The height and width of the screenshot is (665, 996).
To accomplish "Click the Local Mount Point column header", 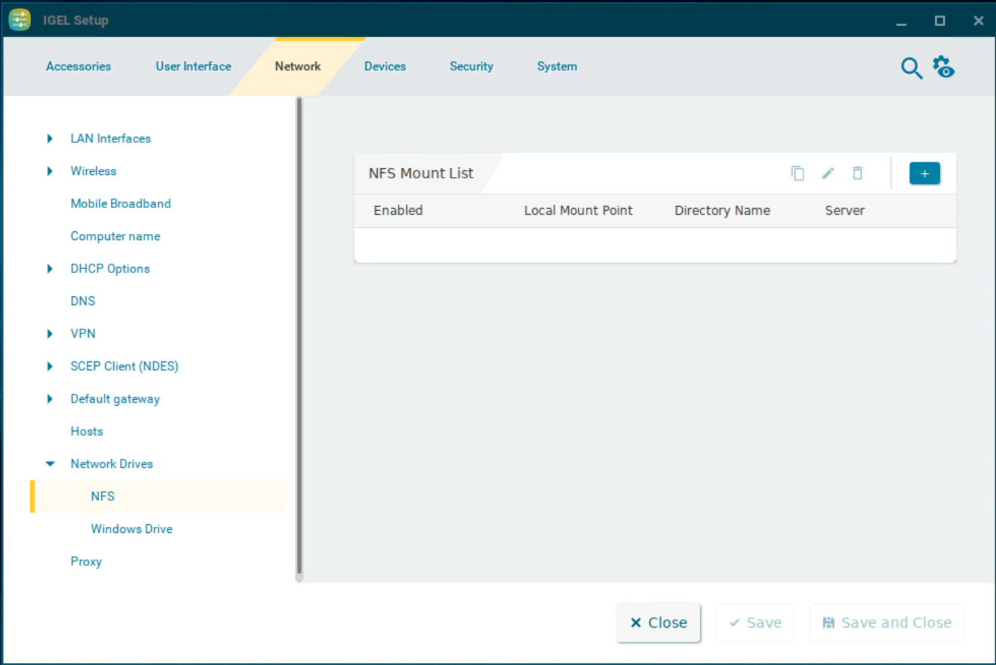I will click(x=578, y=211).
